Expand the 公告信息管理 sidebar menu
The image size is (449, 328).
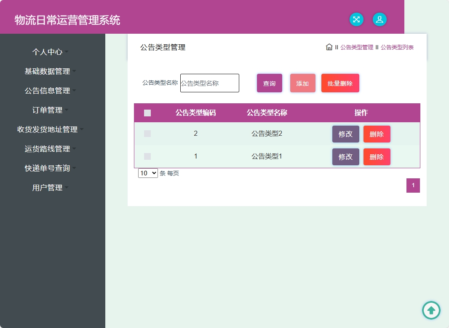(49, 90)
